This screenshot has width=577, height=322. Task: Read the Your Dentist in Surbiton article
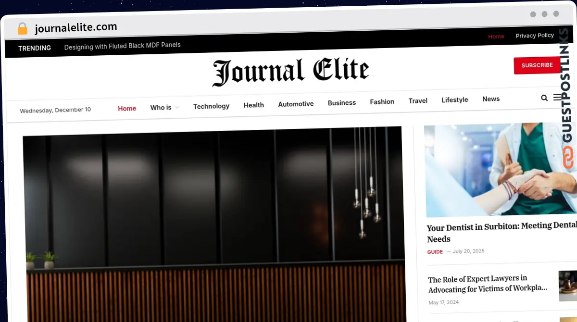tap(500, 232)
